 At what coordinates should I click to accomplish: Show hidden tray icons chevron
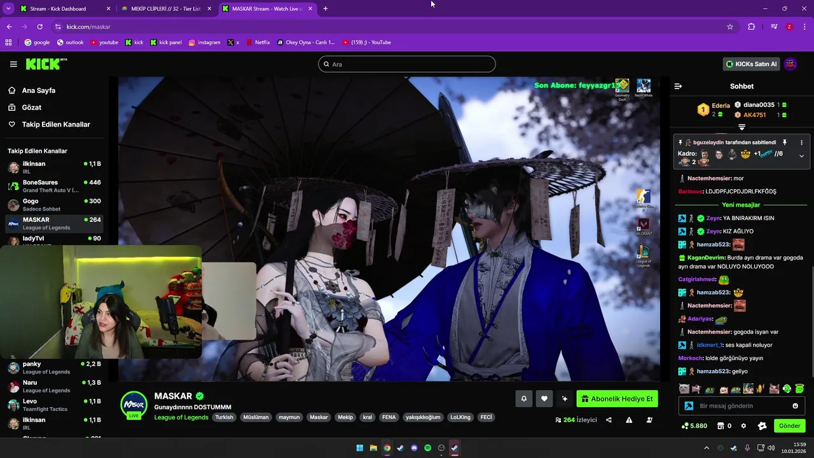pos(706,448)
